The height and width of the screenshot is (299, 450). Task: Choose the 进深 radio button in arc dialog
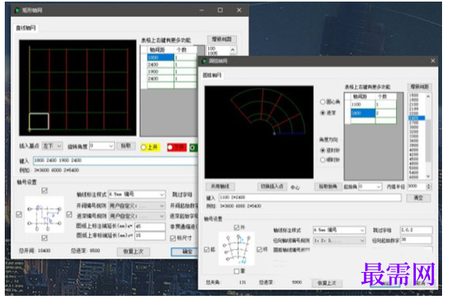(328, 113)
